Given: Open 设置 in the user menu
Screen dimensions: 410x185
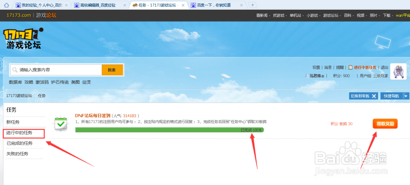Looking at the screenshot, I should [316, 67].
